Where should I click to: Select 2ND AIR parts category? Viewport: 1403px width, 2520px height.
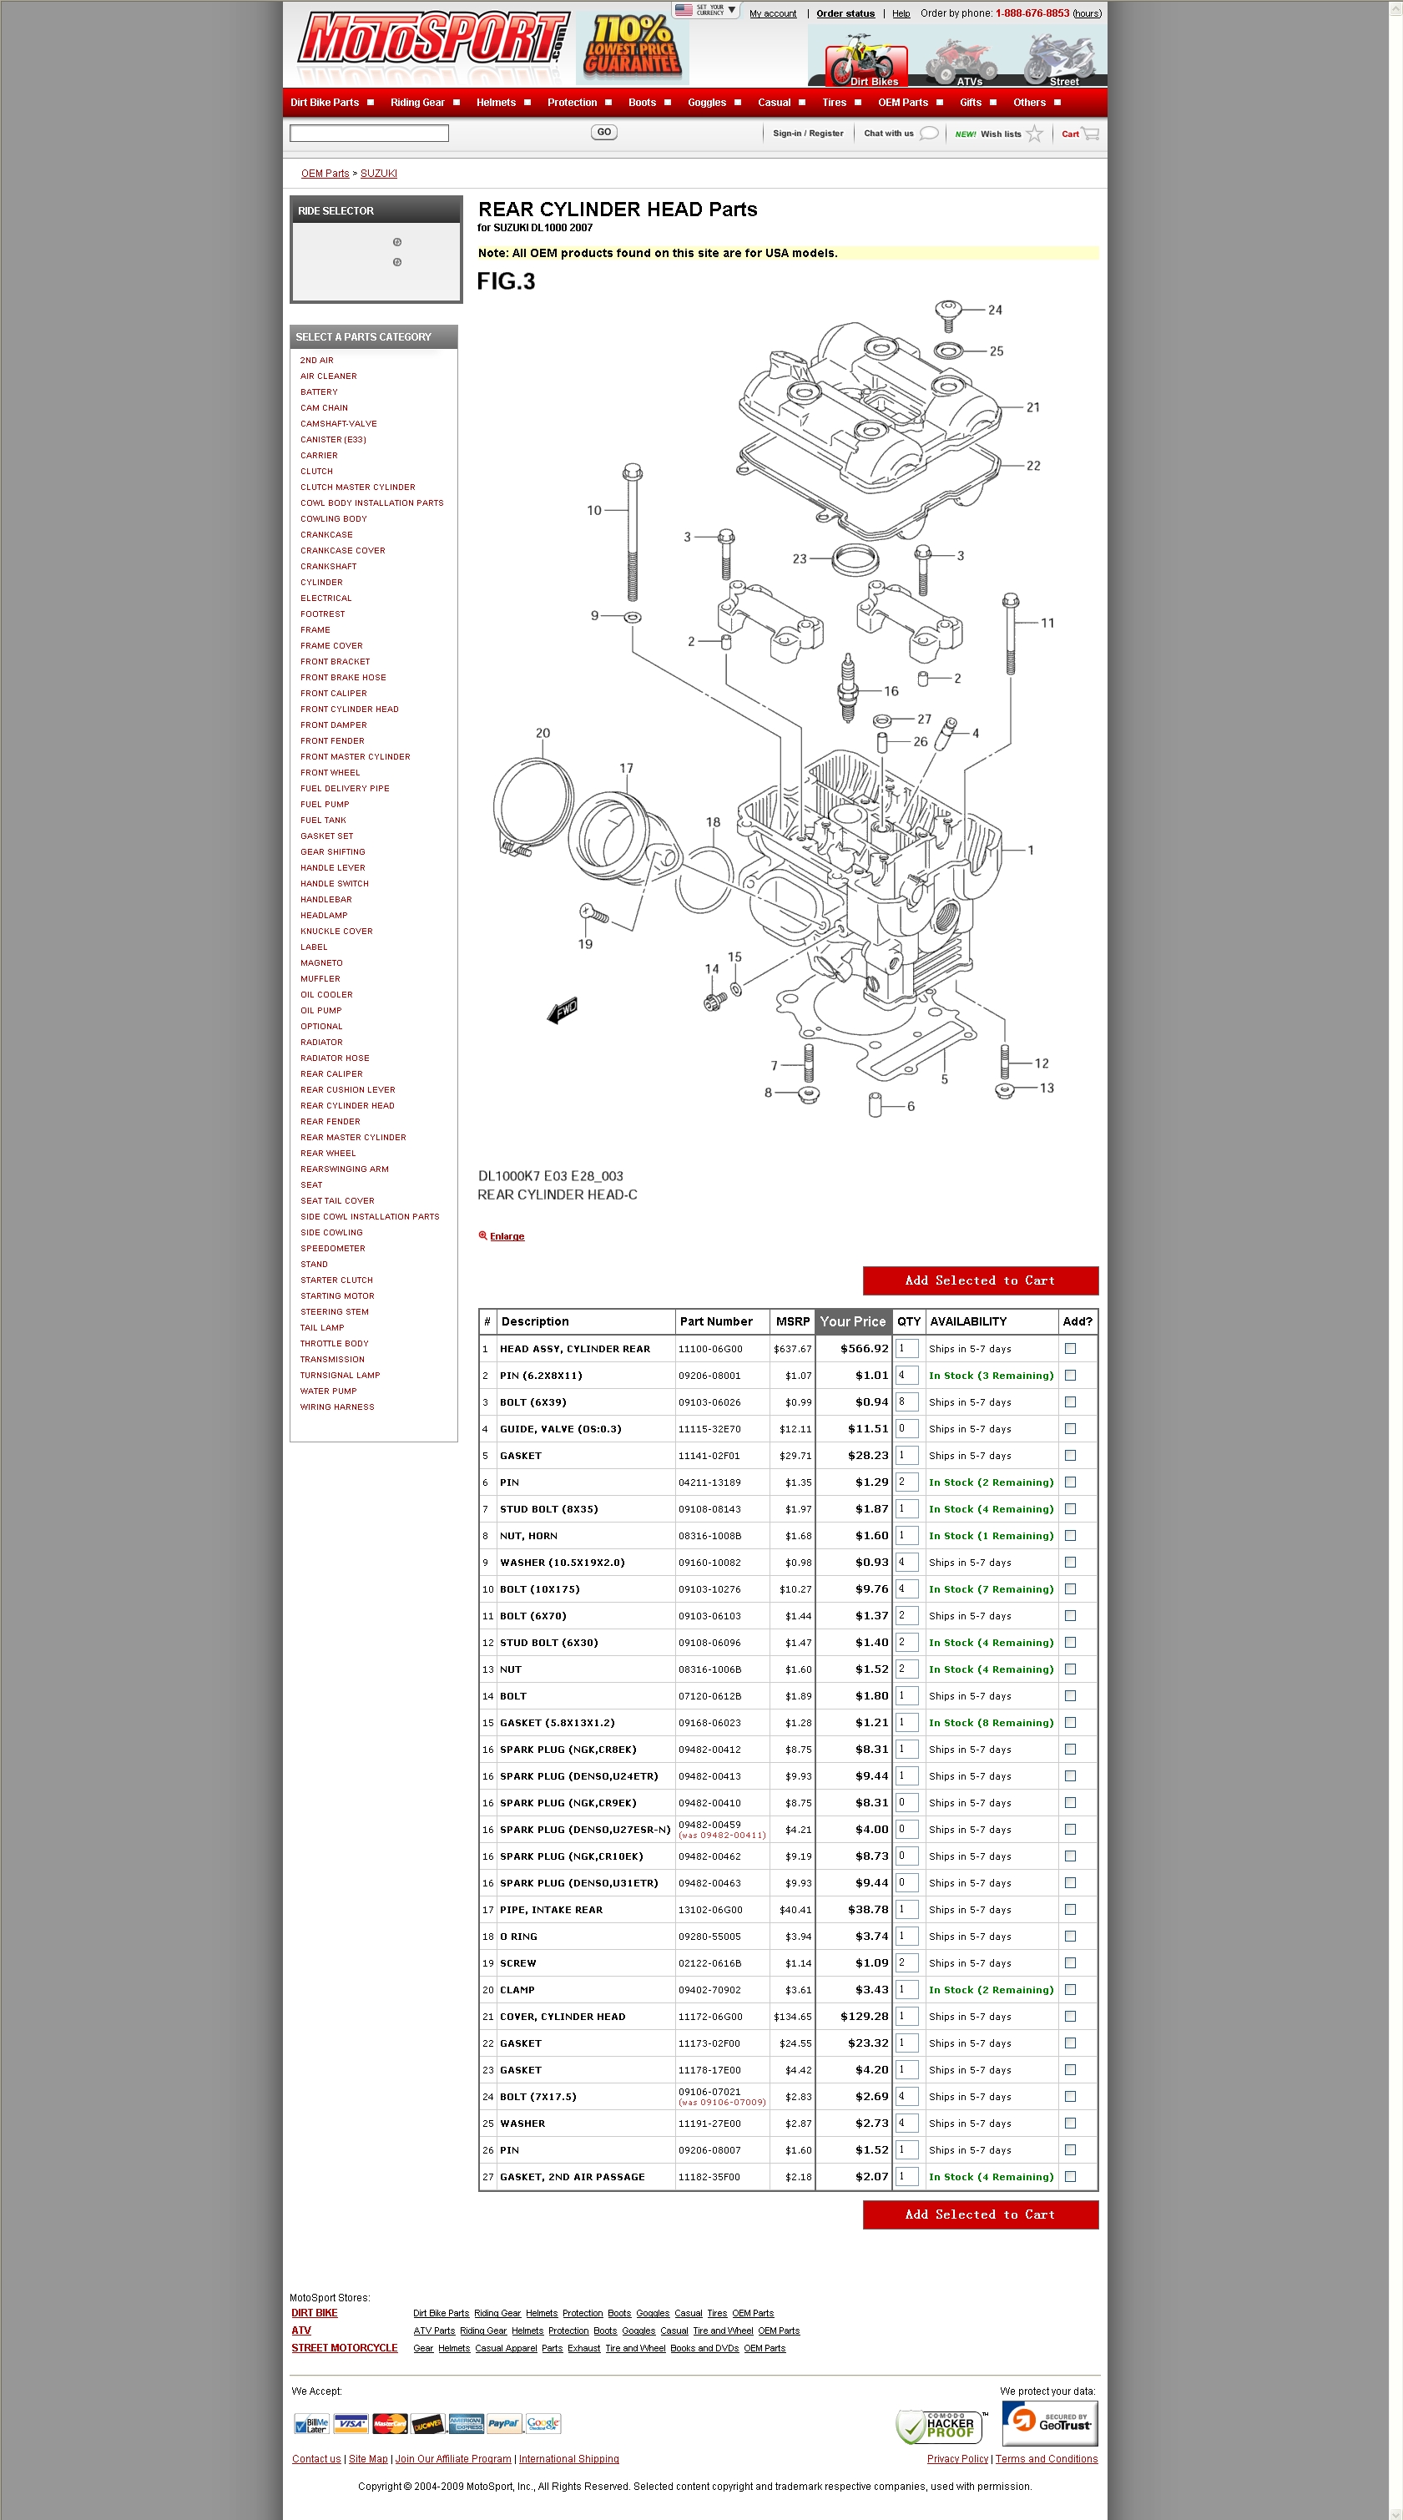click(x=317, y=360)
